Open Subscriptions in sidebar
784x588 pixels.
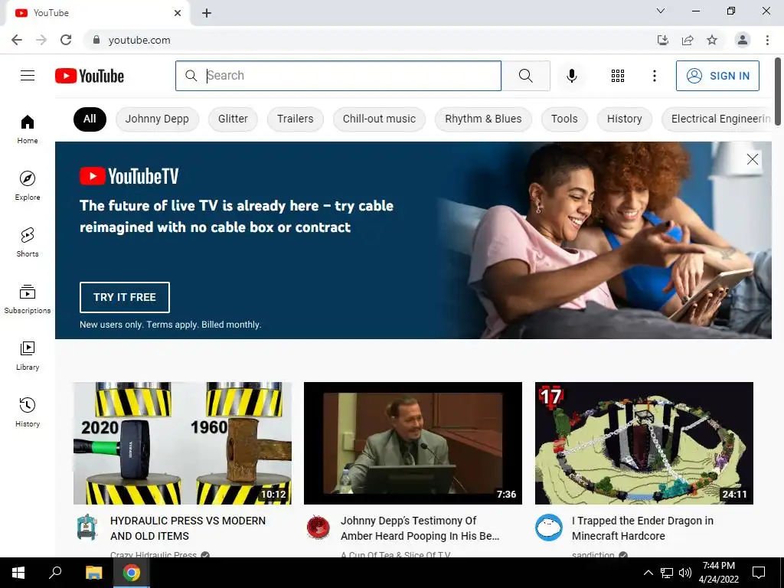pyautogui.click(x=28, y=299)
